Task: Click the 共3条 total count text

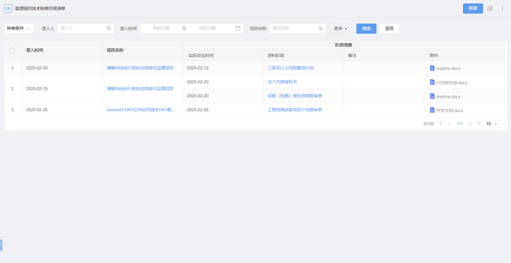Action: coord(429,124)
